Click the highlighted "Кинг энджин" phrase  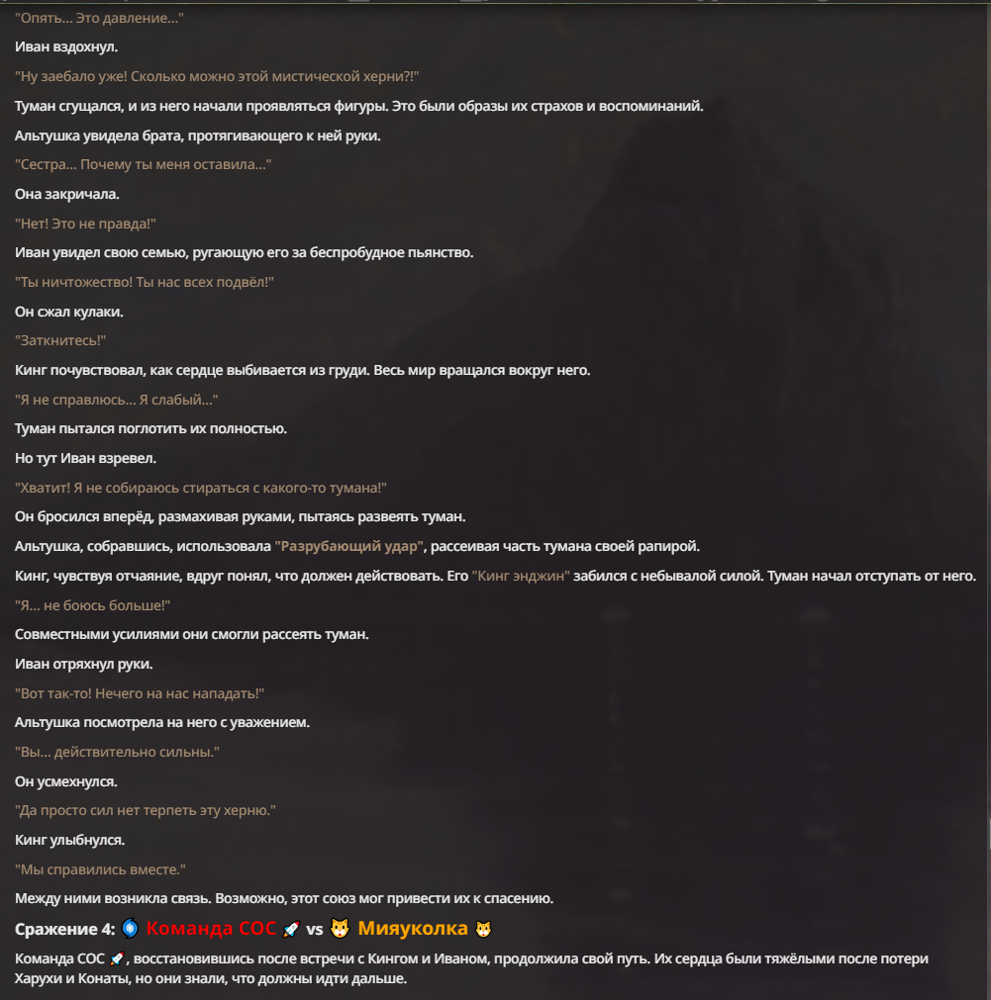[x=521, y=576]
